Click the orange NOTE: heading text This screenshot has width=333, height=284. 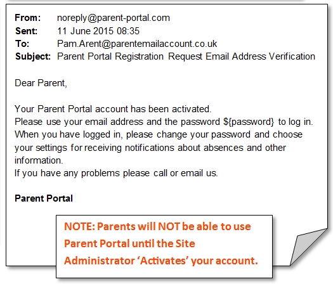(x=79, y=226)
